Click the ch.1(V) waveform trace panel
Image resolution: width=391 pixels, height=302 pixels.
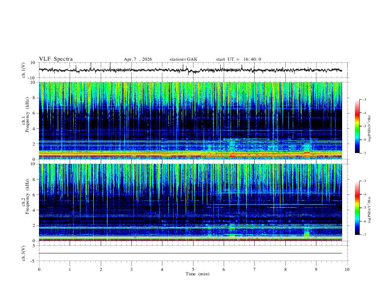click(x=194, y=70)
